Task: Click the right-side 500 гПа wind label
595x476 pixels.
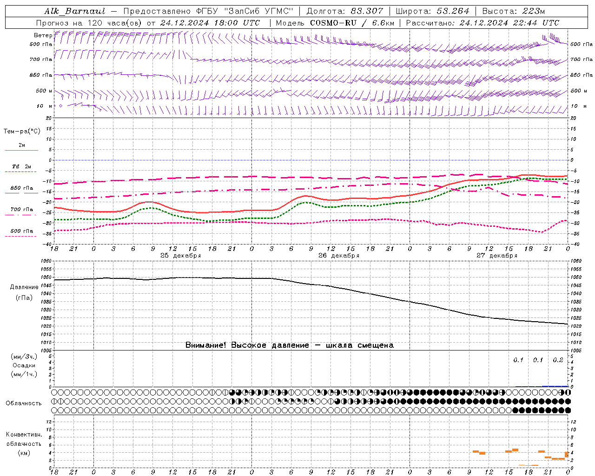Action: [x=582, y=44]
